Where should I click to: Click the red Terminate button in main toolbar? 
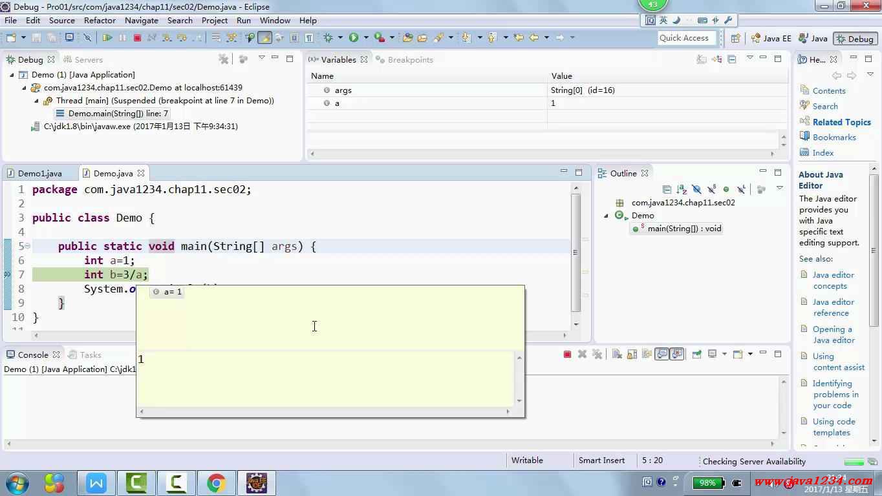(137, 38)
